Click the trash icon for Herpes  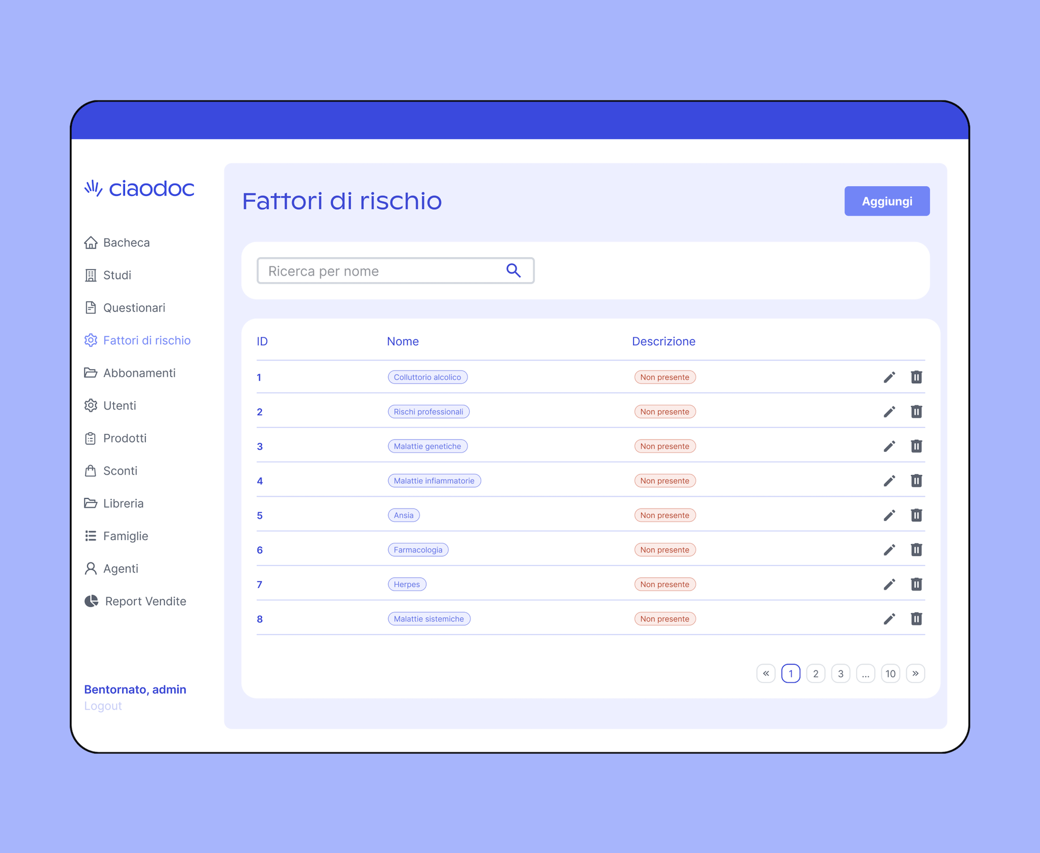coord(916,584)
